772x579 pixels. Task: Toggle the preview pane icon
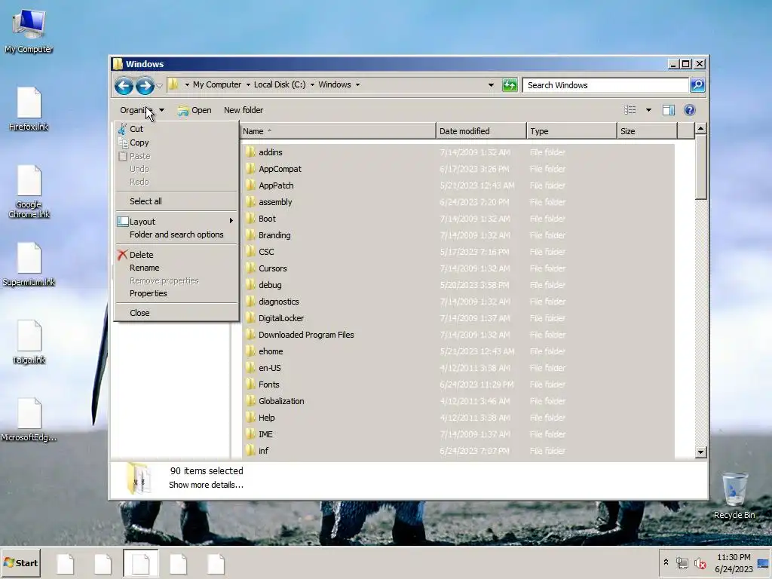click(x=668, y=110)
